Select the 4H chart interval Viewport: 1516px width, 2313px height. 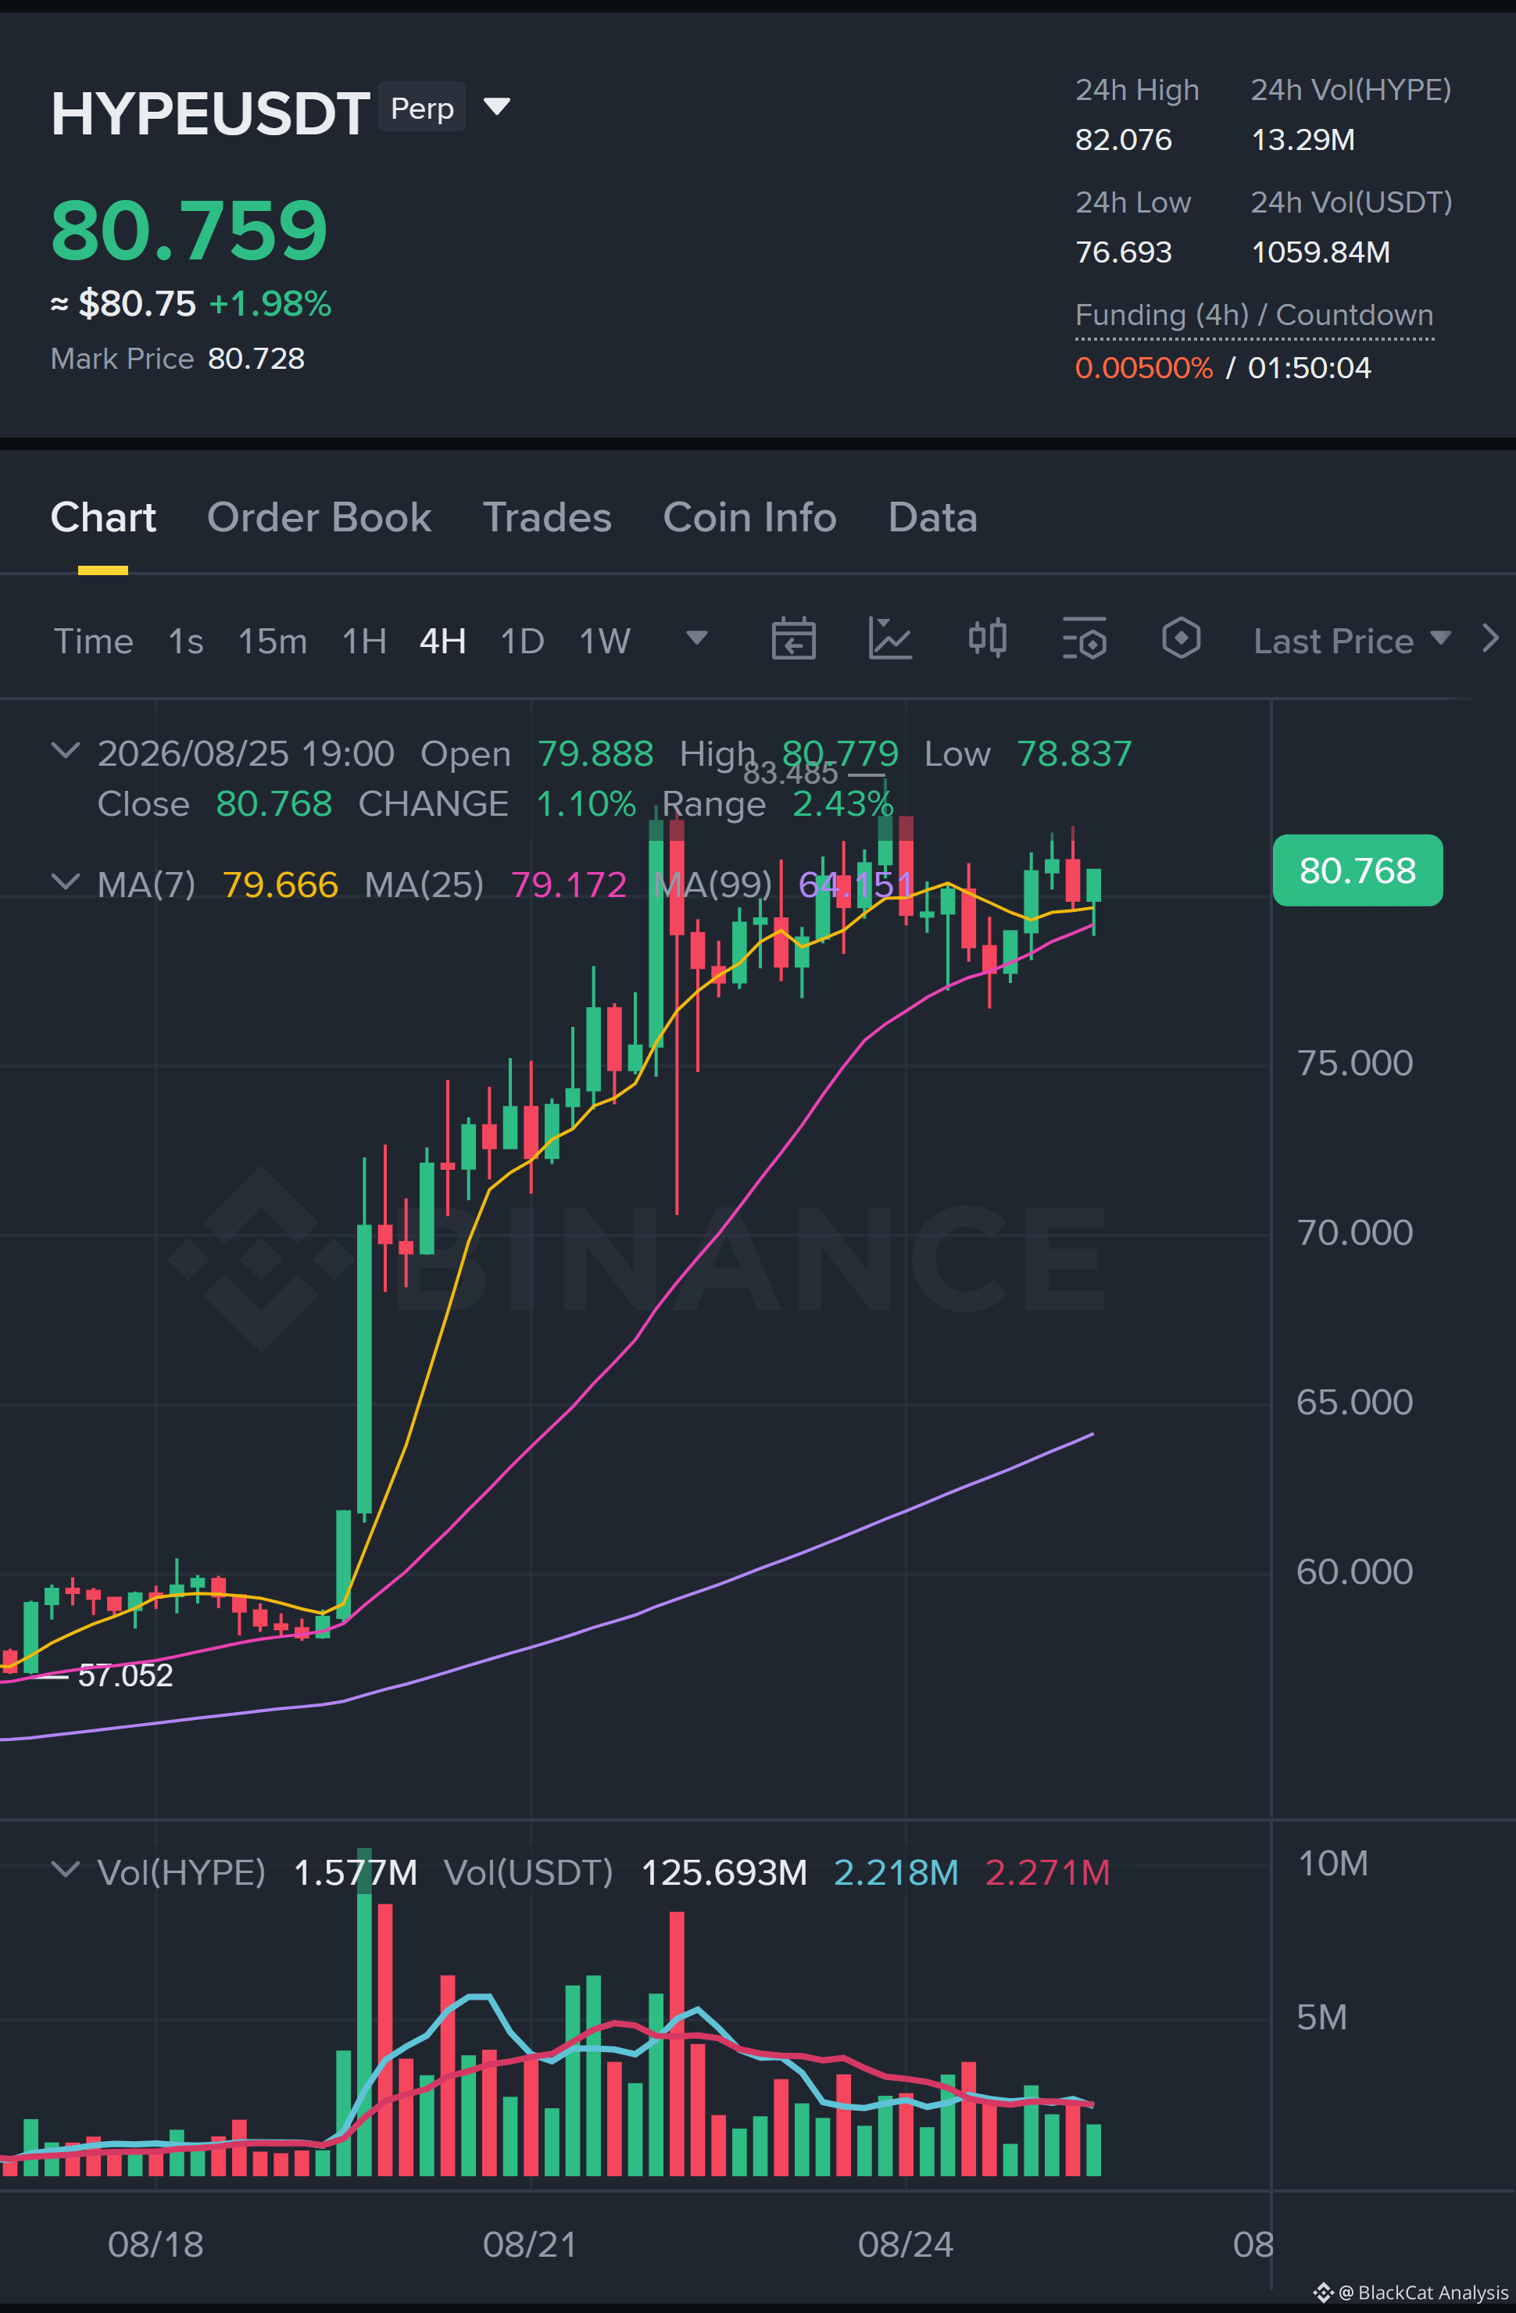coord(442,642)
